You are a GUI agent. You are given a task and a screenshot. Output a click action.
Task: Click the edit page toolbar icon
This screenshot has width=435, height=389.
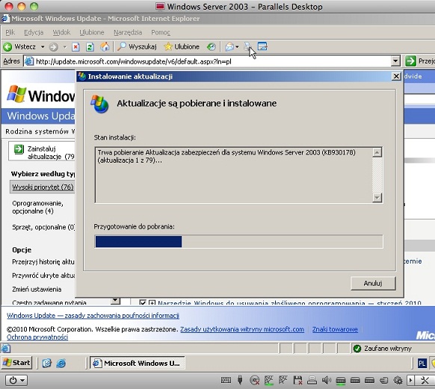click(x=262, y=46)
